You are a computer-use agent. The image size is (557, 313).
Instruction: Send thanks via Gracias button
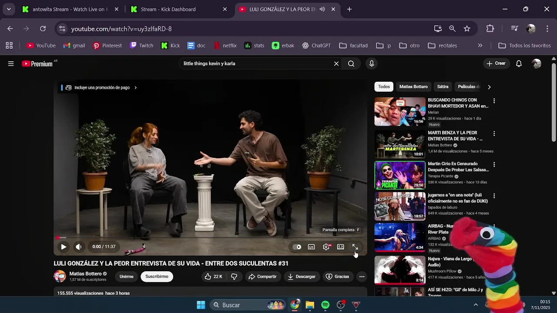click(x=338, y=276)
